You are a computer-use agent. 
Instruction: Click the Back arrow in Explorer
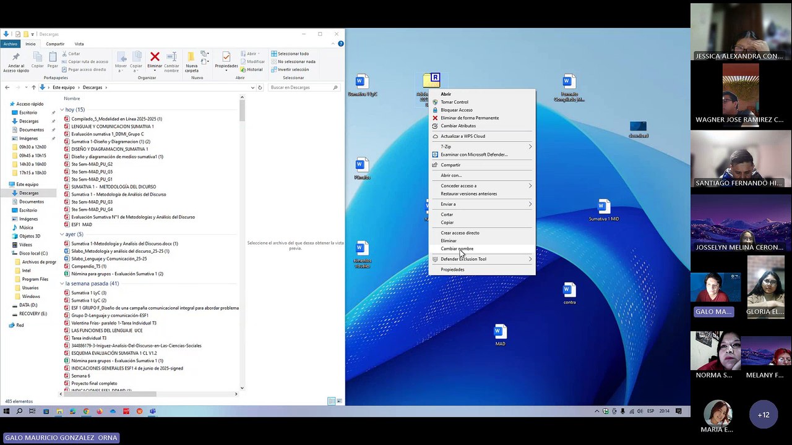pos(7,87)
